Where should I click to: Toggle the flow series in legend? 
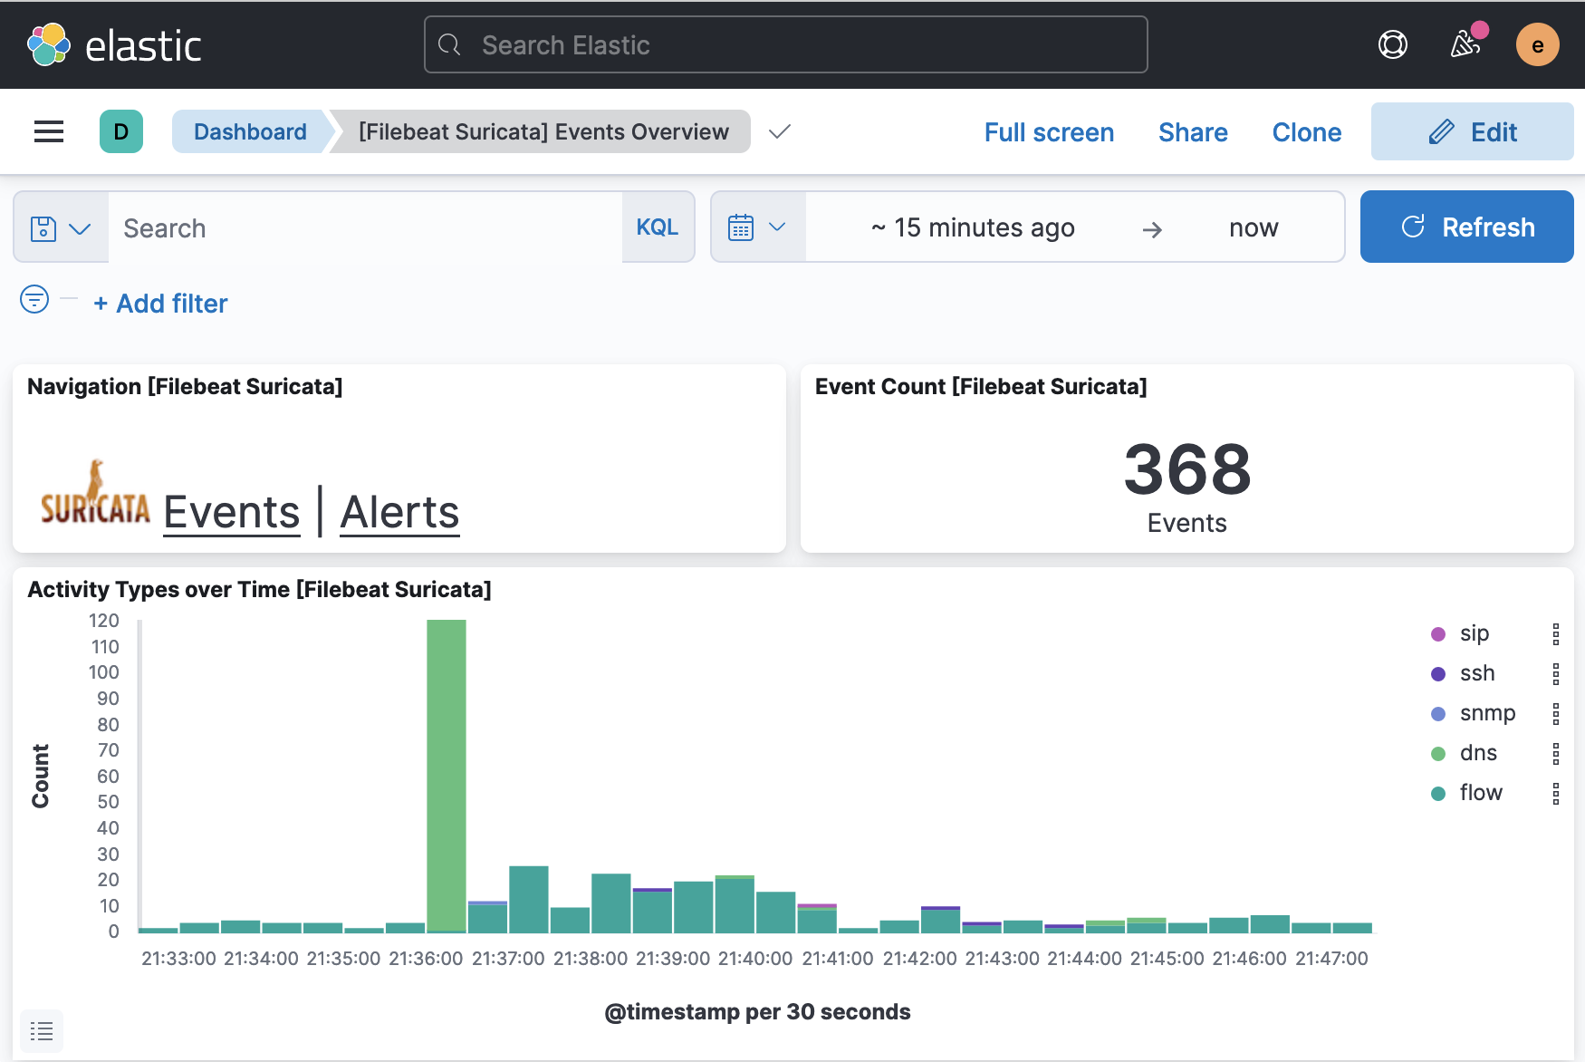[x=1481, y=793]
